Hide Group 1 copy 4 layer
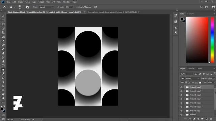This screenshot has width=216, height=121. [x=181, y=99]
